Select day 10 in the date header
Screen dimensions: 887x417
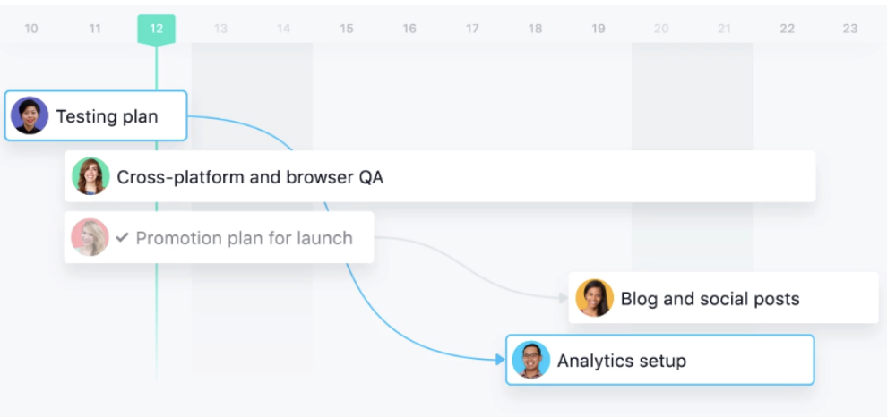[x=31, y=29]
